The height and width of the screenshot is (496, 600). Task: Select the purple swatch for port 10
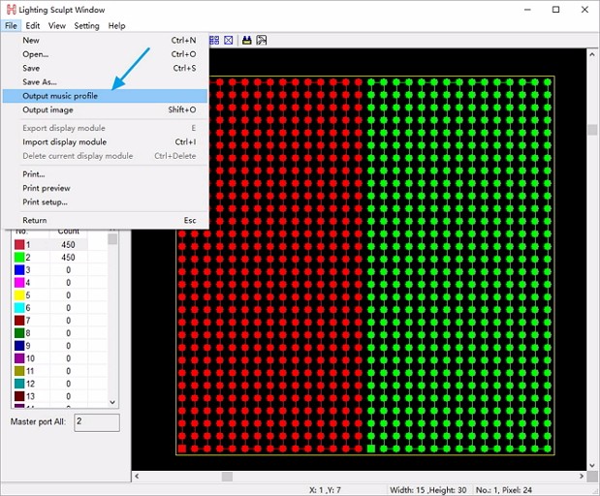19,357
